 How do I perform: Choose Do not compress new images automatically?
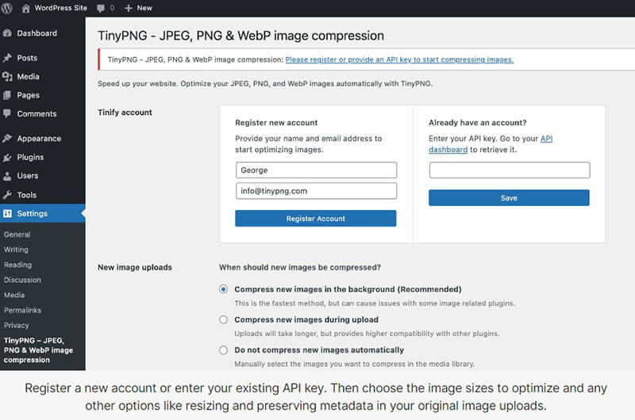[224, 349]
